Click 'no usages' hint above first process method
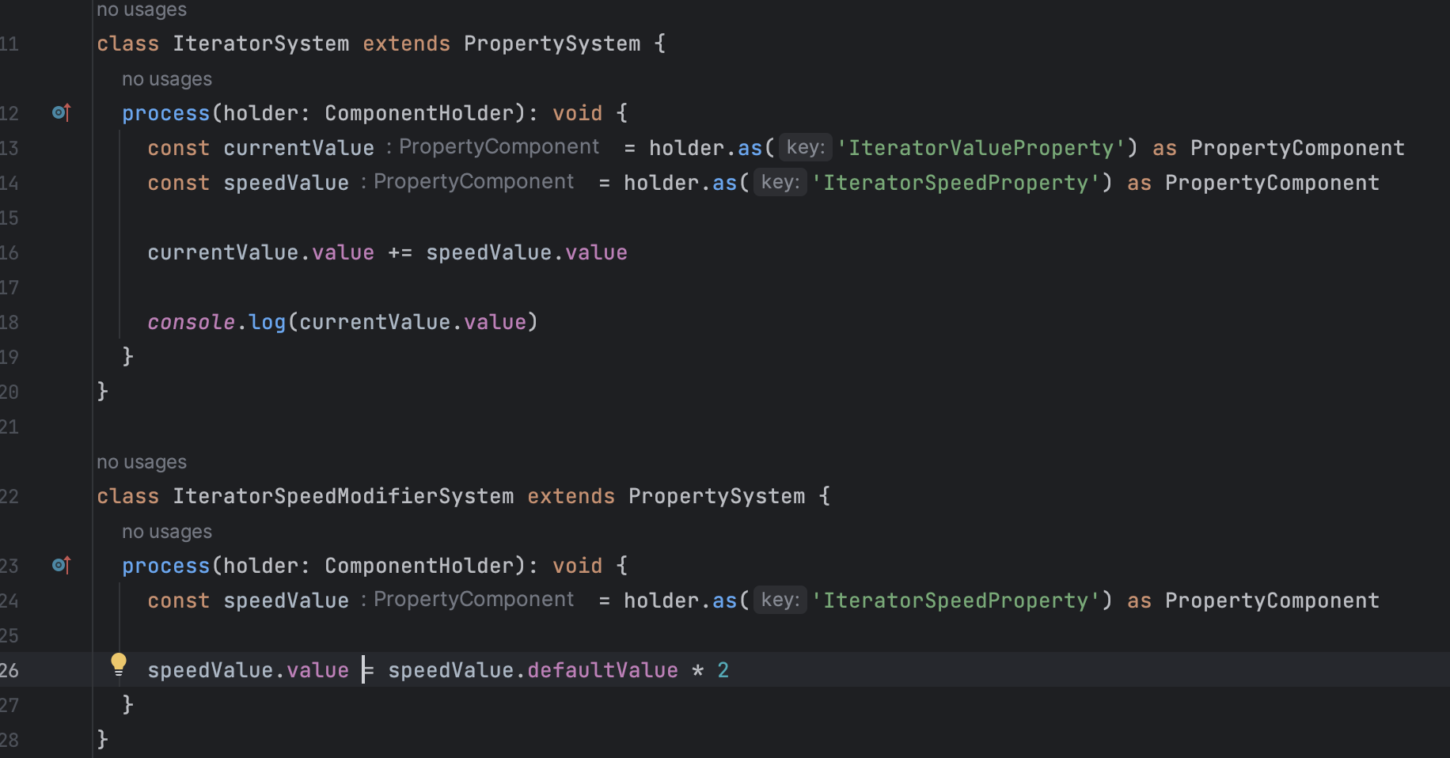This screenshot has width=1450, height=758. [167, 79]
